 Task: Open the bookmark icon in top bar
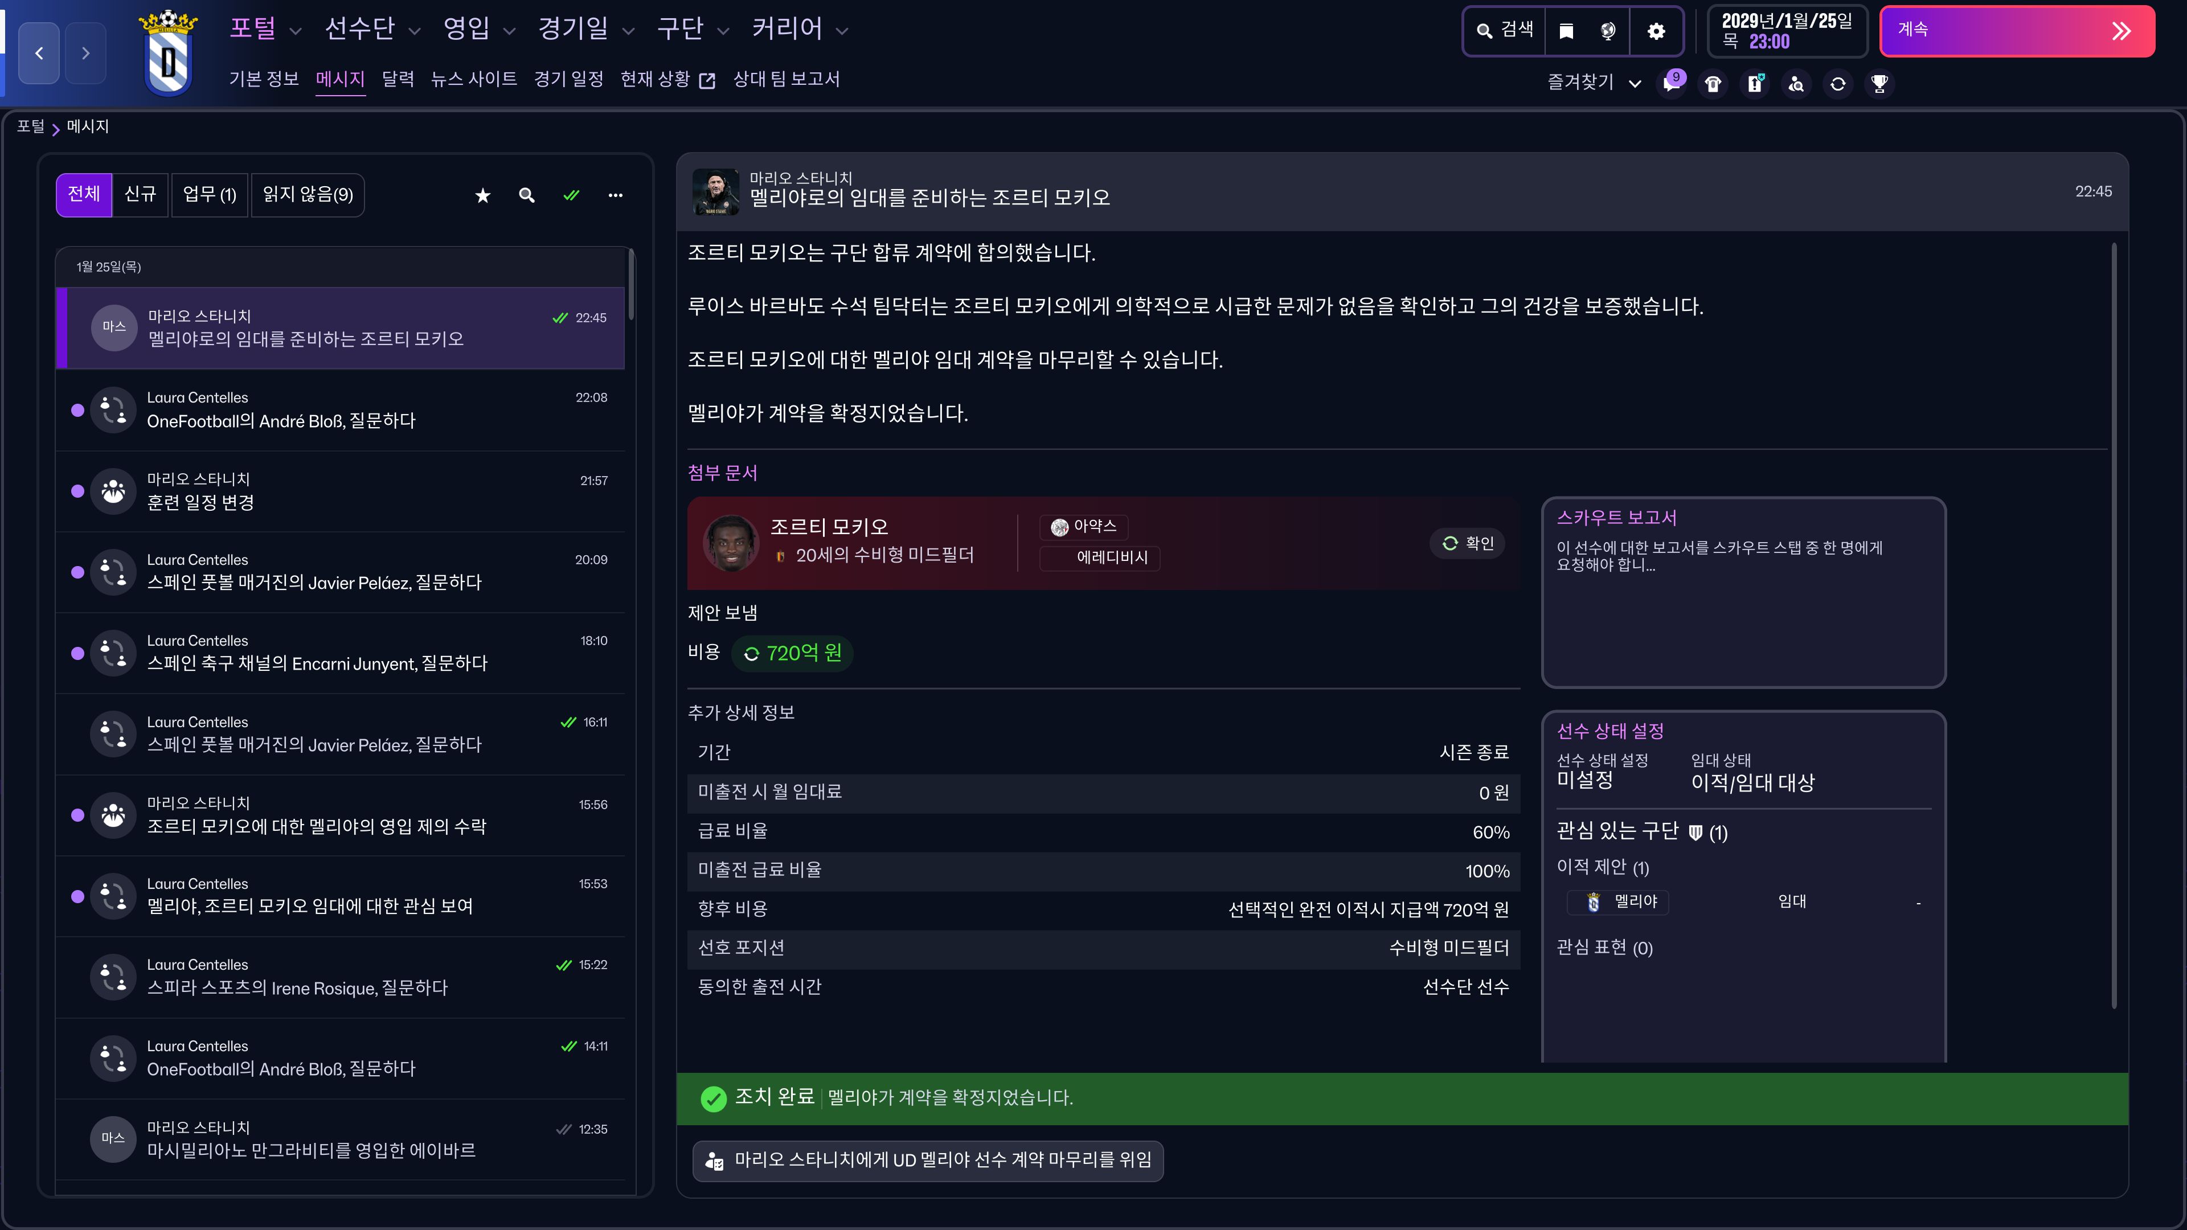(x=1566, y=31)
